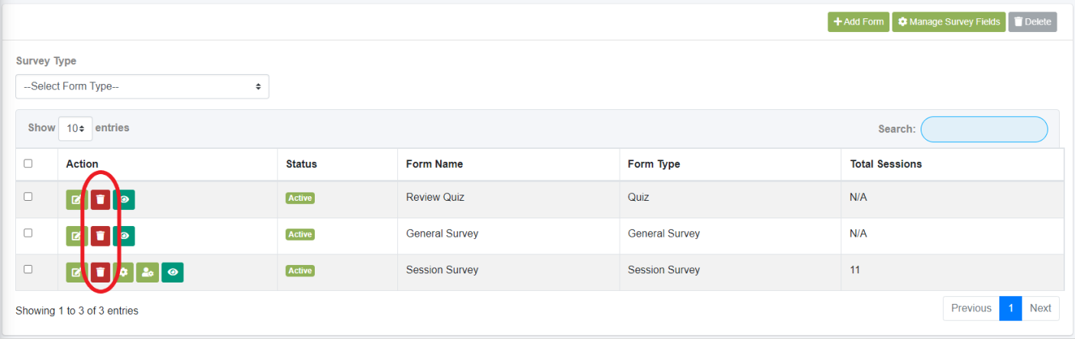The height and width of the screenshot is (339, 1075).
Task: Sort the table by Form Name
Action: 434,164
